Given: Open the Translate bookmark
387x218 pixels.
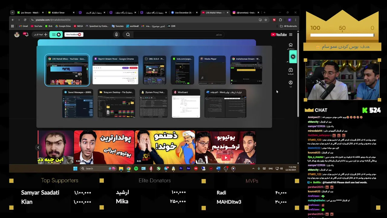Looking at the screenshot, I should click(118, 26).
